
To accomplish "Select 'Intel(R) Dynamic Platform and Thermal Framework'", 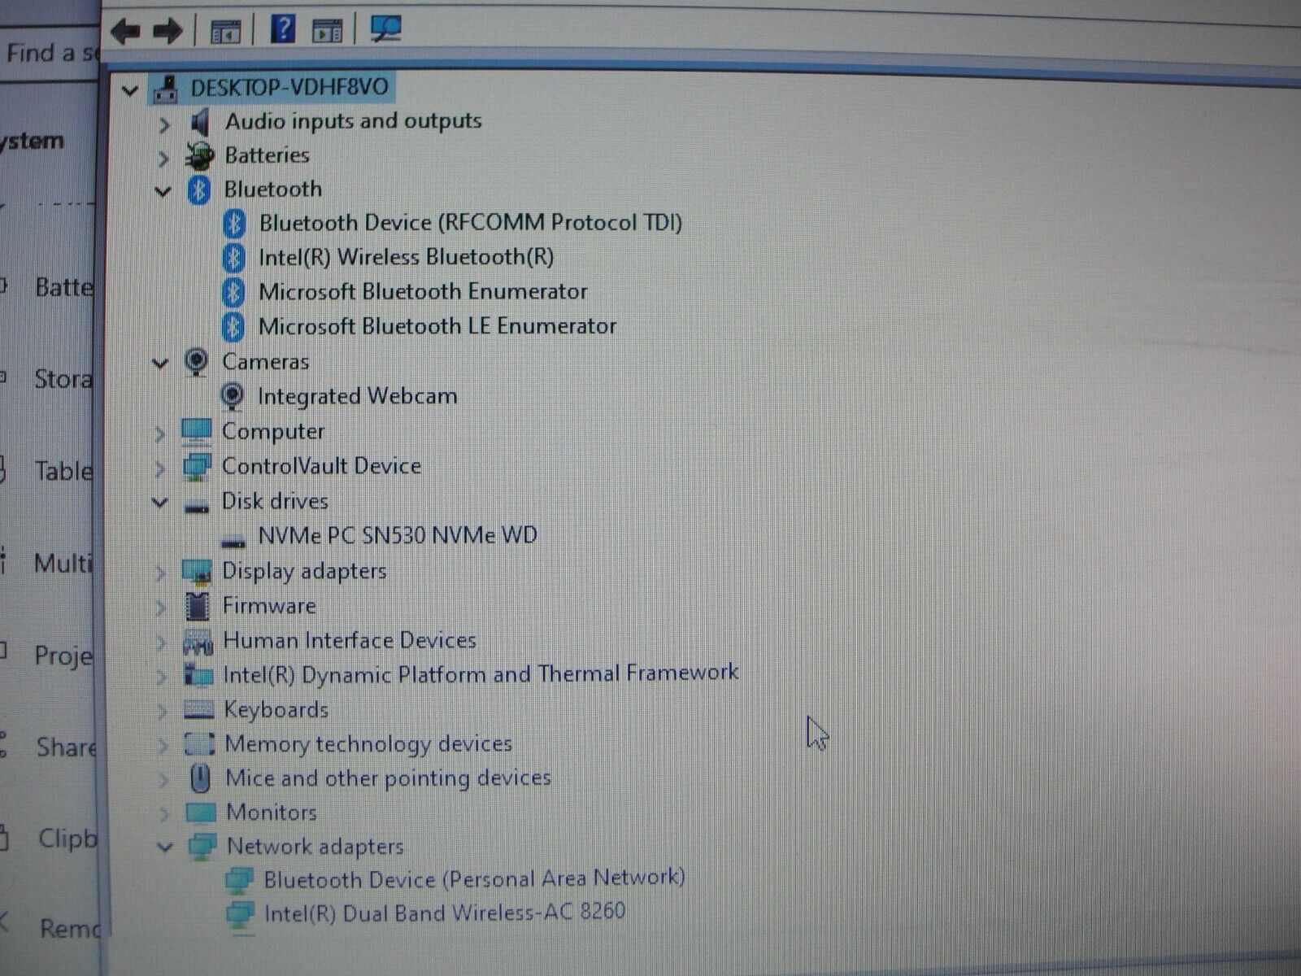I will [x=480, y=673].
